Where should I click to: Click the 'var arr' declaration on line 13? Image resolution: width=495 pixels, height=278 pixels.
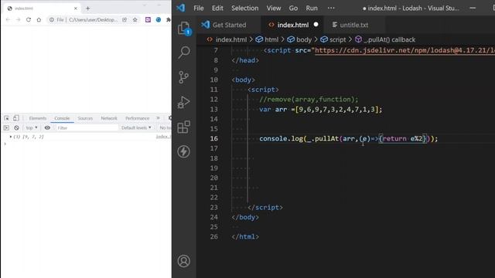273,110
